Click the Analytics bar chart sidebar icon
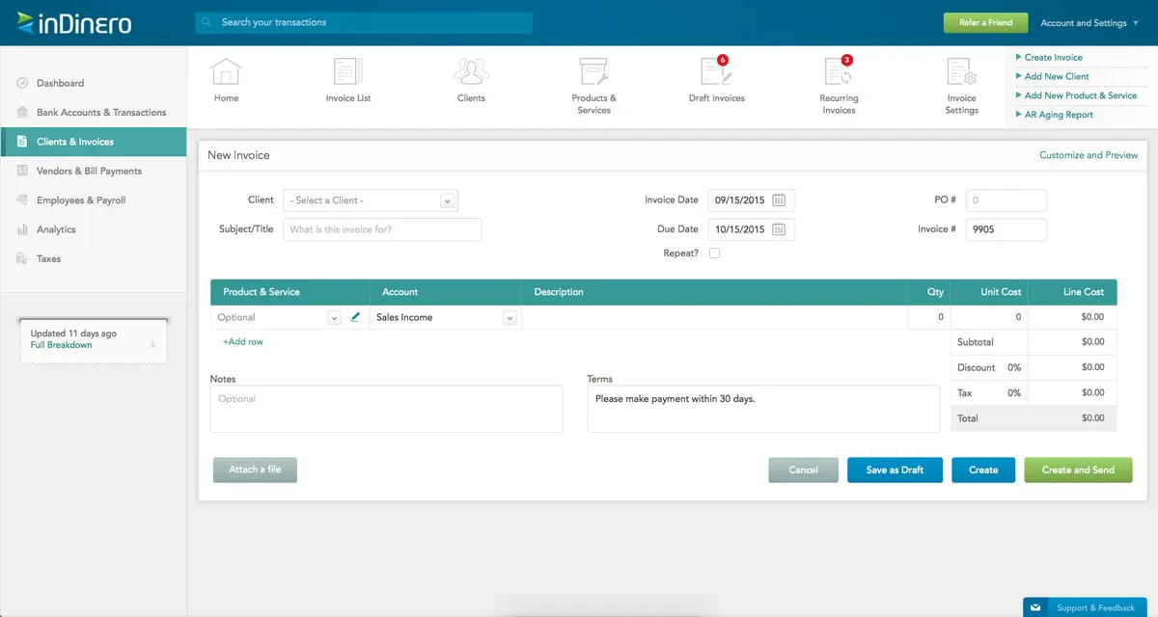Viewport: 1158px width, 617px height. pos(22,229)
